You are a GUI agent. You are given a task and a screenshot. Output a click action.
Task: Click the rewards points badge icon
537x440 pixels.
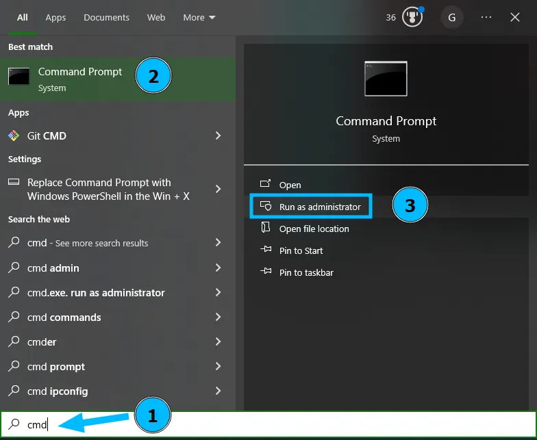click(x=412, y=17)
